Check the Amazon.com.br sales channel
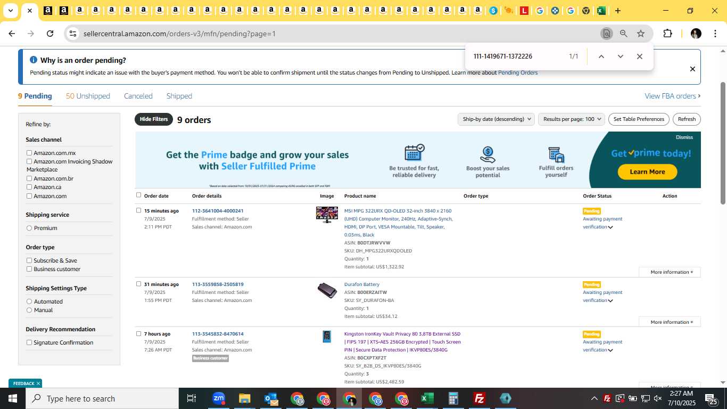727x409 pixels. (29, 178)
